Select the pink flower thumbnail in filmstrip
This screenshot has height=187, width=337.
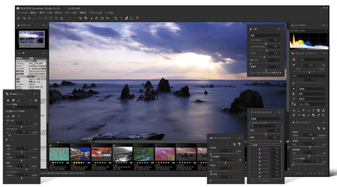[165, 154]
